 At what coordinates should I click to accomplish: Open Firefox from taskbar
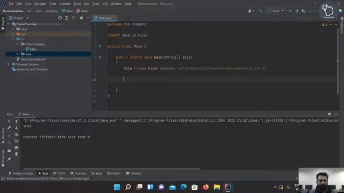pyautogui.click(x=205, y=187)
